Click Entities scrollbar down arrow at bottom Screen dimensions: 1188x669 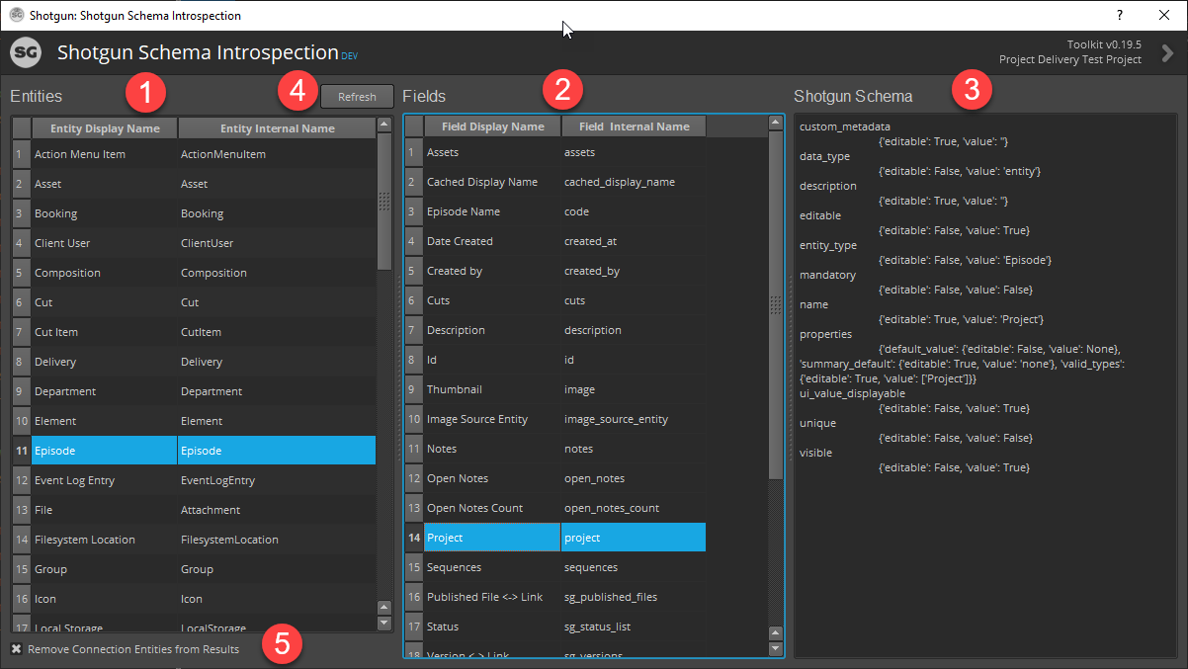pyautogui.click(x=384, y=624)
